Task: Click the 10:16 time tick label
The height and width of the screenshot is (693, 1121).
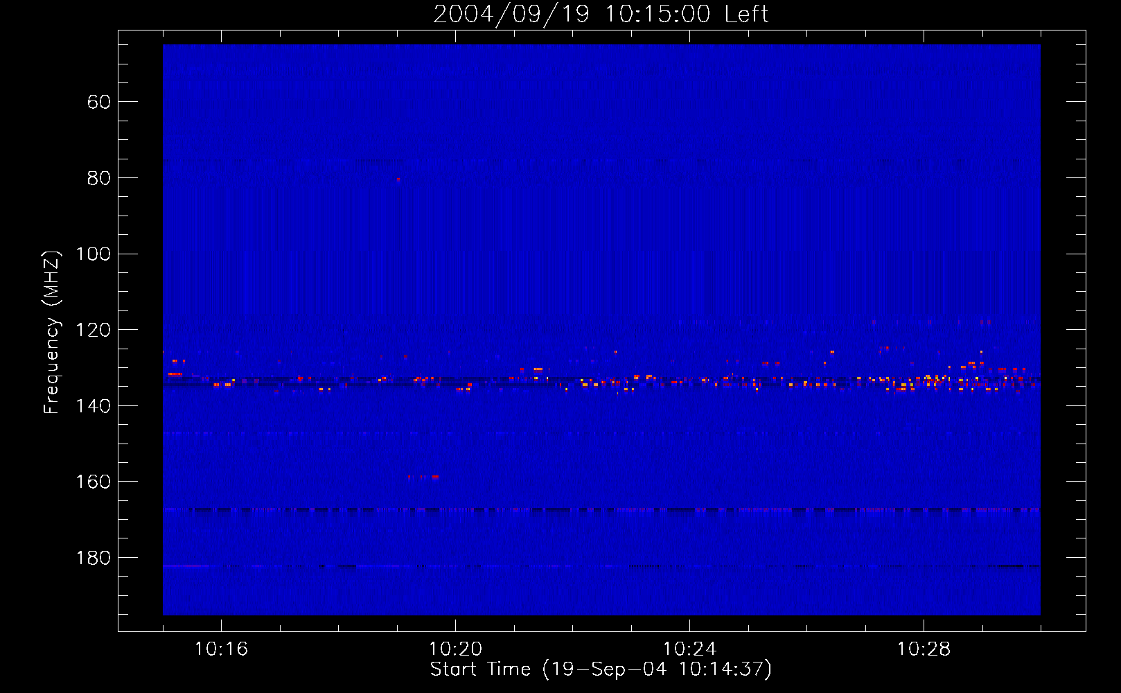Action: point(221,649)
